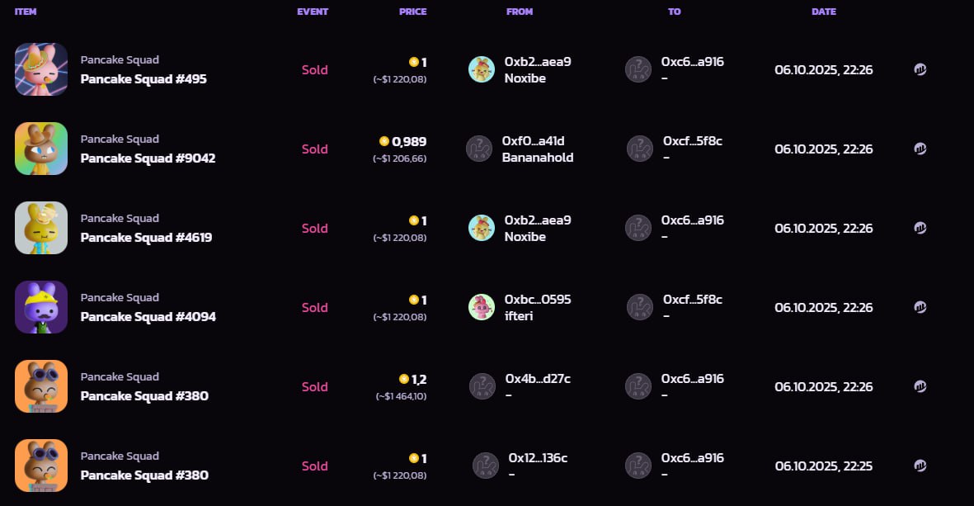Open seller address 0x12...136c
Image resolution: width=974 pixels, height=506 pixels.
pos(538,457)
